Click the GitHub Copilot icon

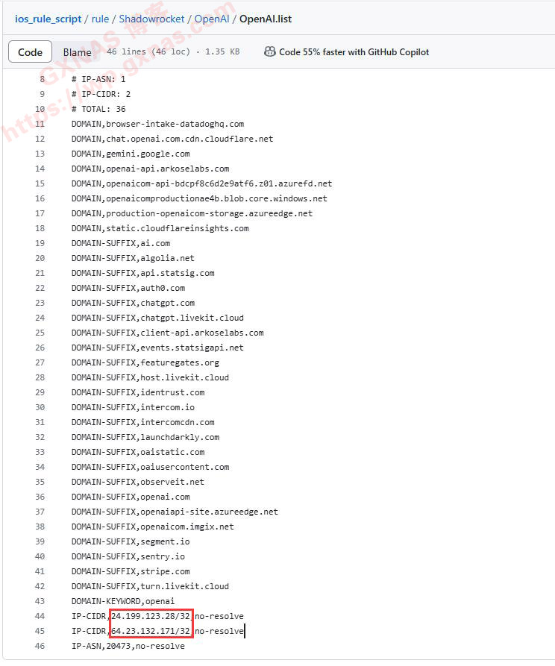click(269, 52)
